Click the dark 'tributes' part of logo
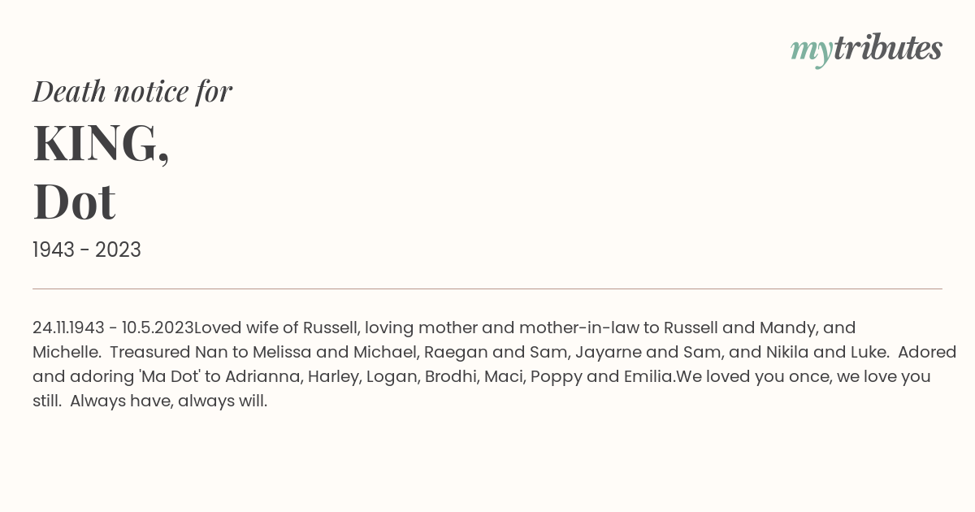 pos(888,48)
